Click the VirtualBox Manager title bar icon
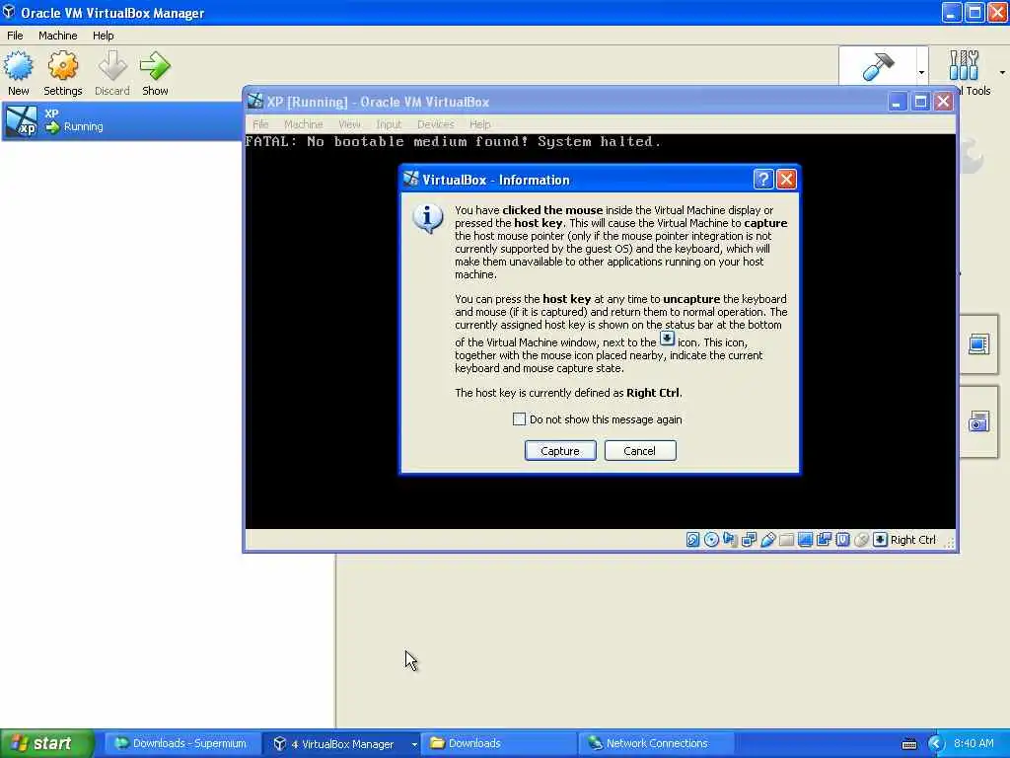 click(9, 12)
